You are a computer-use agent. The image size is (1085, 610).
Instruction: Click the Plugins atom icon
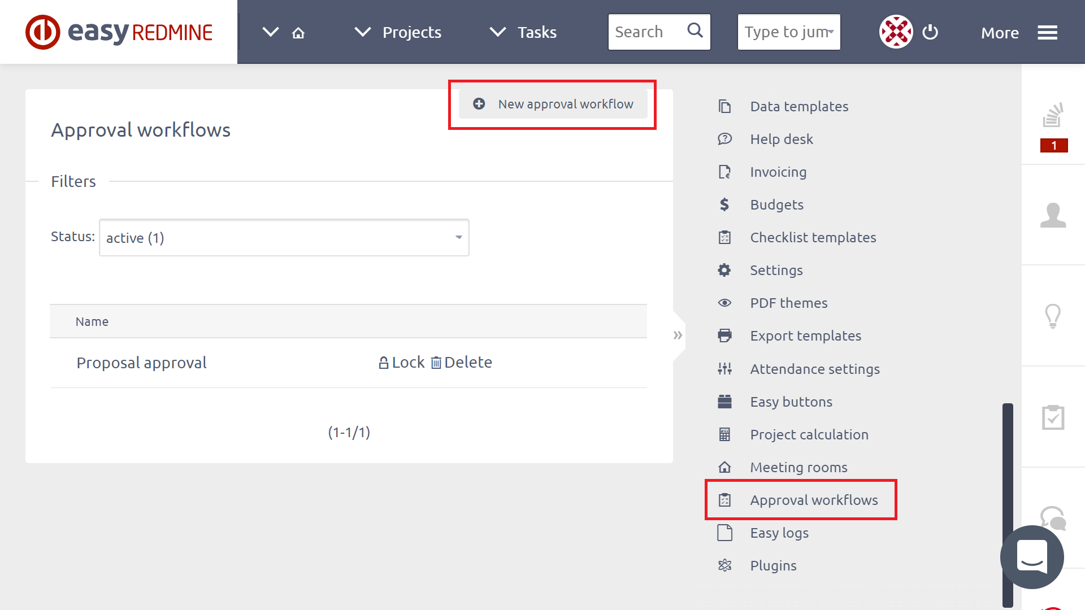coord(724,565)
